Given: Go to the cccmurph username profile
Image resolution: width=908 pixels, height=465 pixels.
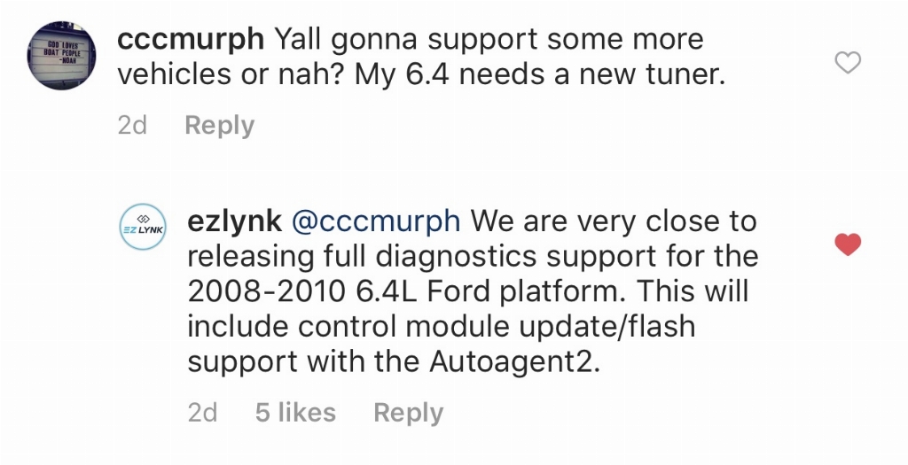Looking at the screenshot, I should (x=191, y=39).
